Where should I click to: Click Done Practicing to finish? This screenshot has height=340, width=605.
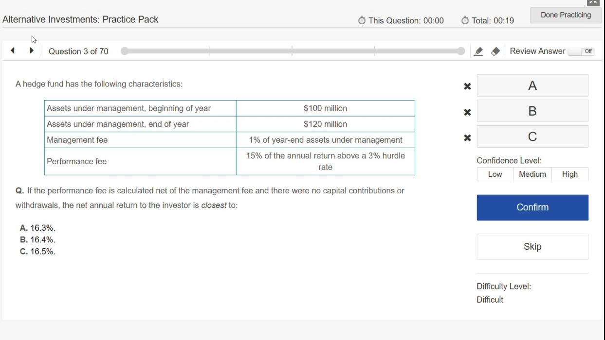(x=565, y=15)
